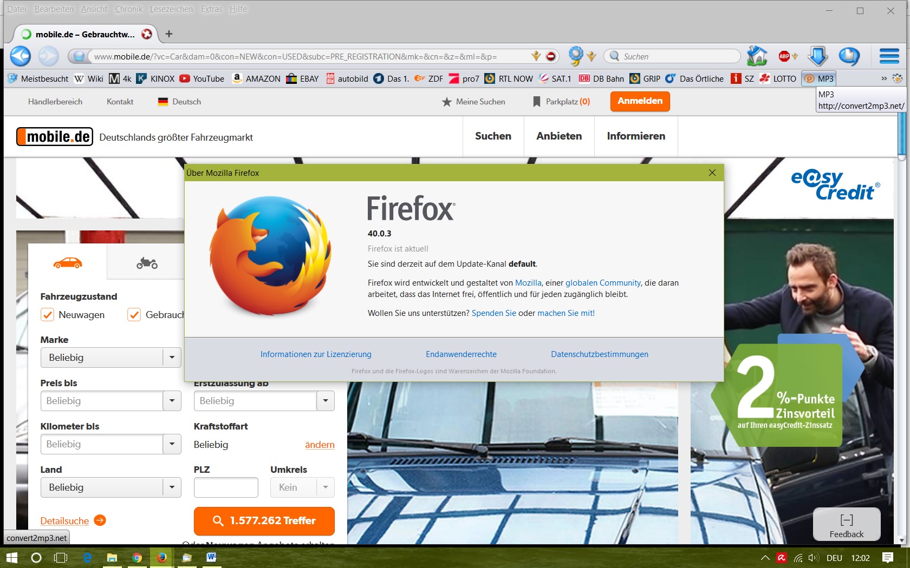
Task: Click the browser forward arrow button
Action: coord(48,56)
